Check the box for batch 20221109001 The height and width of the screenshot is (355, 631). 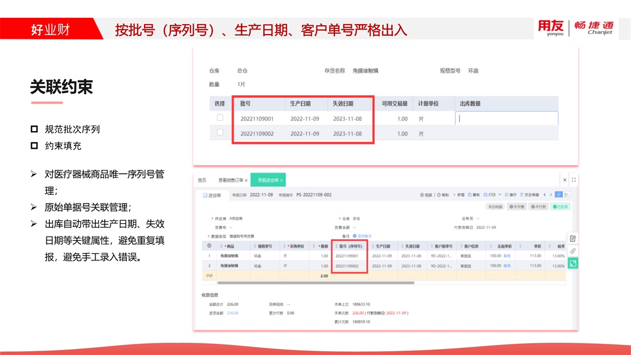(220, 118)
